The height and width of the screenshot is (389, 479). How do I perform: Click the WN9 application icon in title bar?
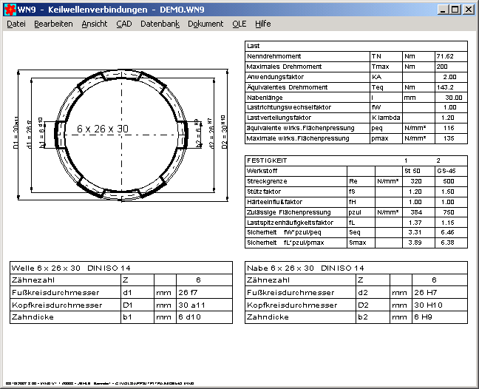click(10, 9)
